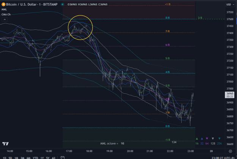Screen dimensions: 237x159
Task: Click the 0/8 MML level label
Action: click(x=168, y=126)
